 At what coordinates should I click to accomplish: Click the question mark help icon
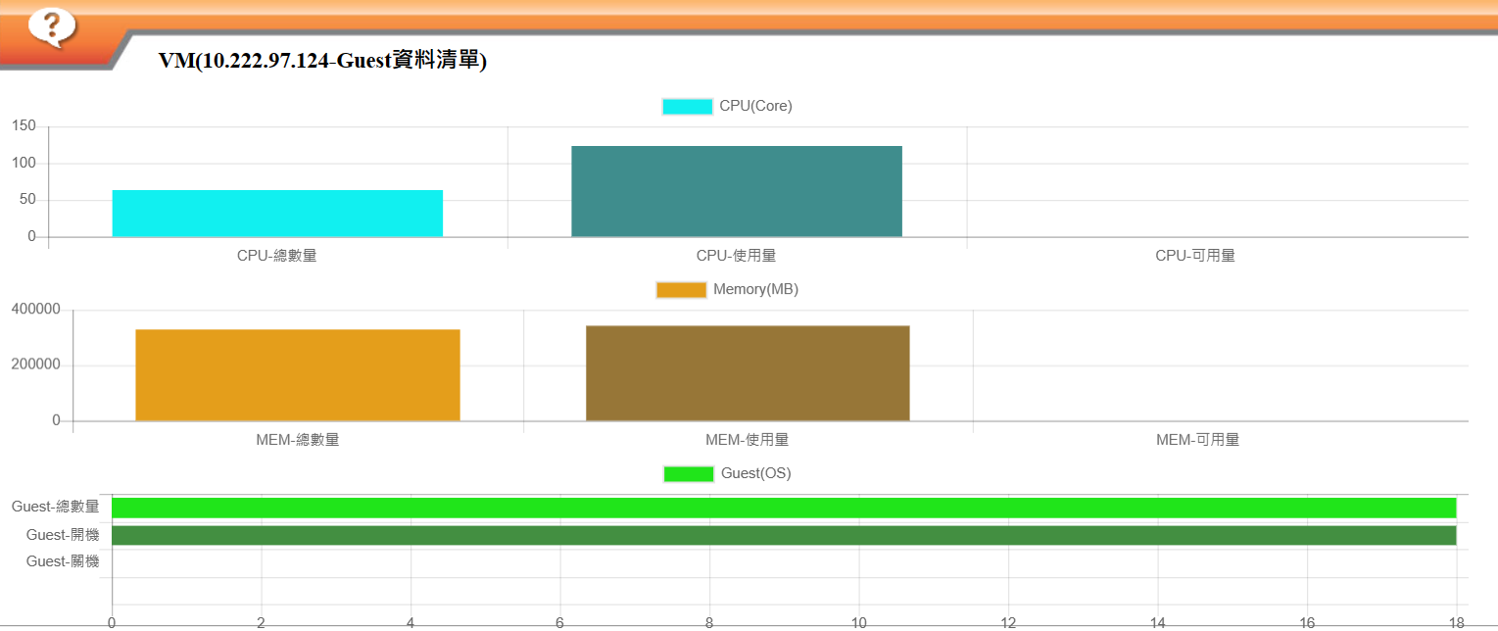(51, 24)
